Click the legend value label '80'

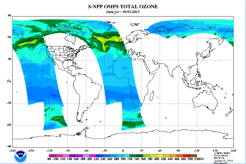(x=49, y=159)
